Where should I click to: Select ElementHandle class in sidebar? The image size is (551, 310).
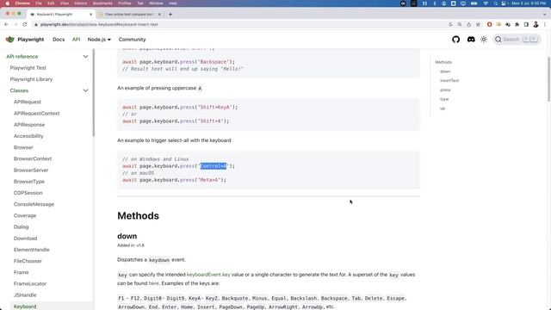(32, 250)
